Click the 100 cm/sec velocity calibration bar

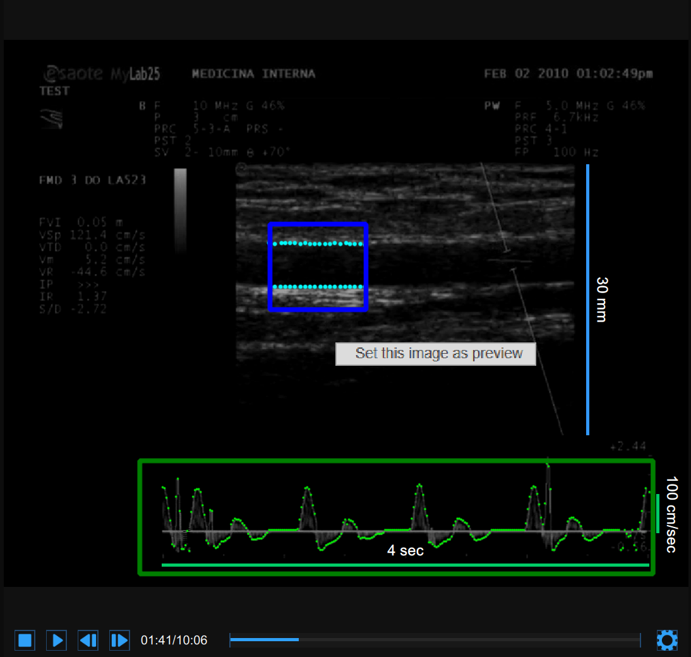(658, 513)
